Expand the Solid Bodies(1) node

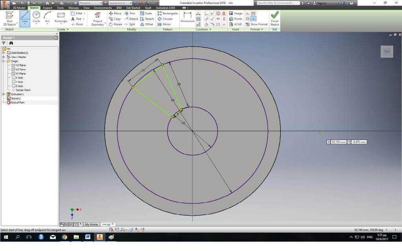[x=4, y=53]
